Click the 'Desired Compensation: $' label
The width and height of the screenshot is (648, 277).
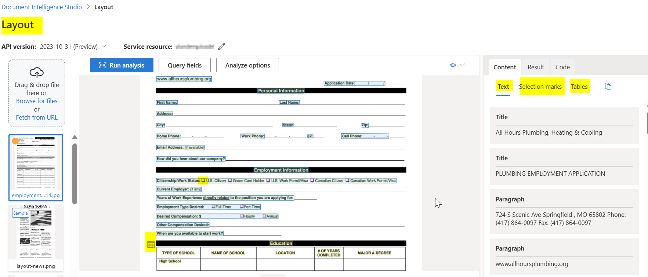[x=179, y=216]
